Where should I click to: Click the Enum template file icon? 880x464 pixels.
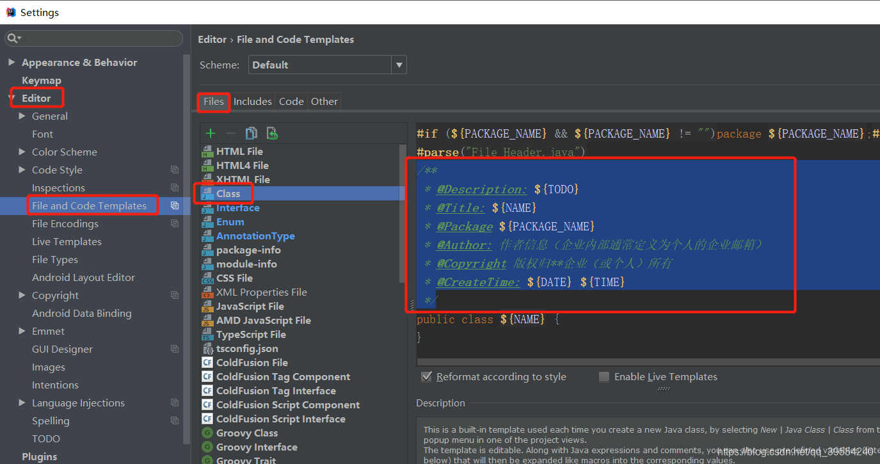[x=207, y=222]
